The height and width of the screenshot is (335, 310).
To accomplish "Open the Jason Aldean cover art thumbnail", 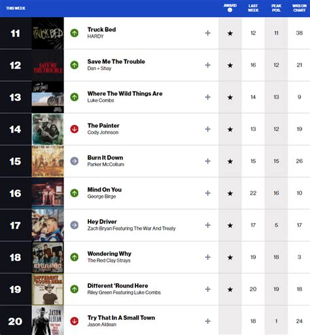I will tap(48, 321).
